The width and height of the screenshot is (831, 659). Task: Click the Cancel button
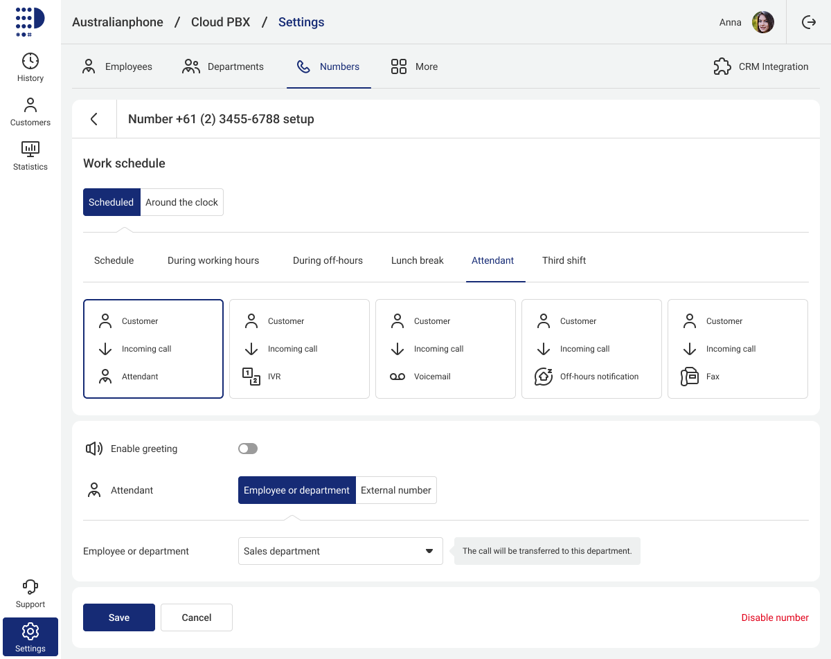[x=197, y=617]
